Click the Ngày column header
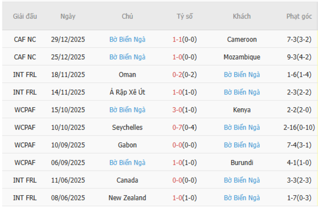The image size is (318, 209). (x=68, y=16)
